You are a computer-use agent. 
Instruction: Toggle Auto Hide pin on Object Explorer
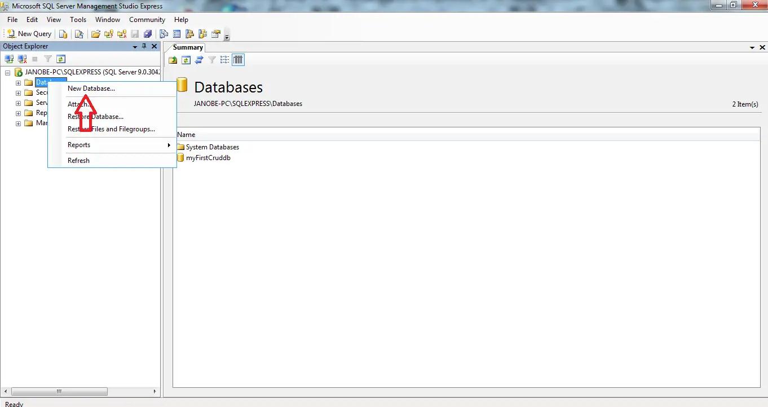[x=144, y=46]
